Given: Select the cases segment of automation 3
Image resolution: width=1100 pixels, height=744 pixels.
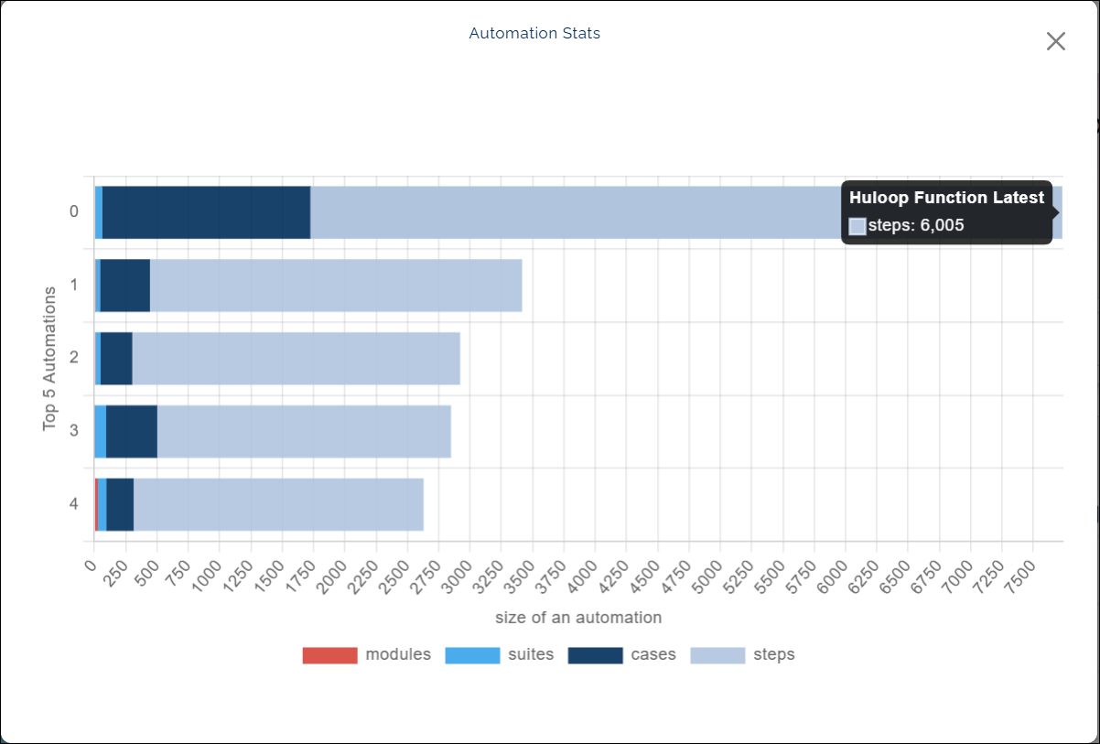Looking at the screenshot, I should (132, 432).
